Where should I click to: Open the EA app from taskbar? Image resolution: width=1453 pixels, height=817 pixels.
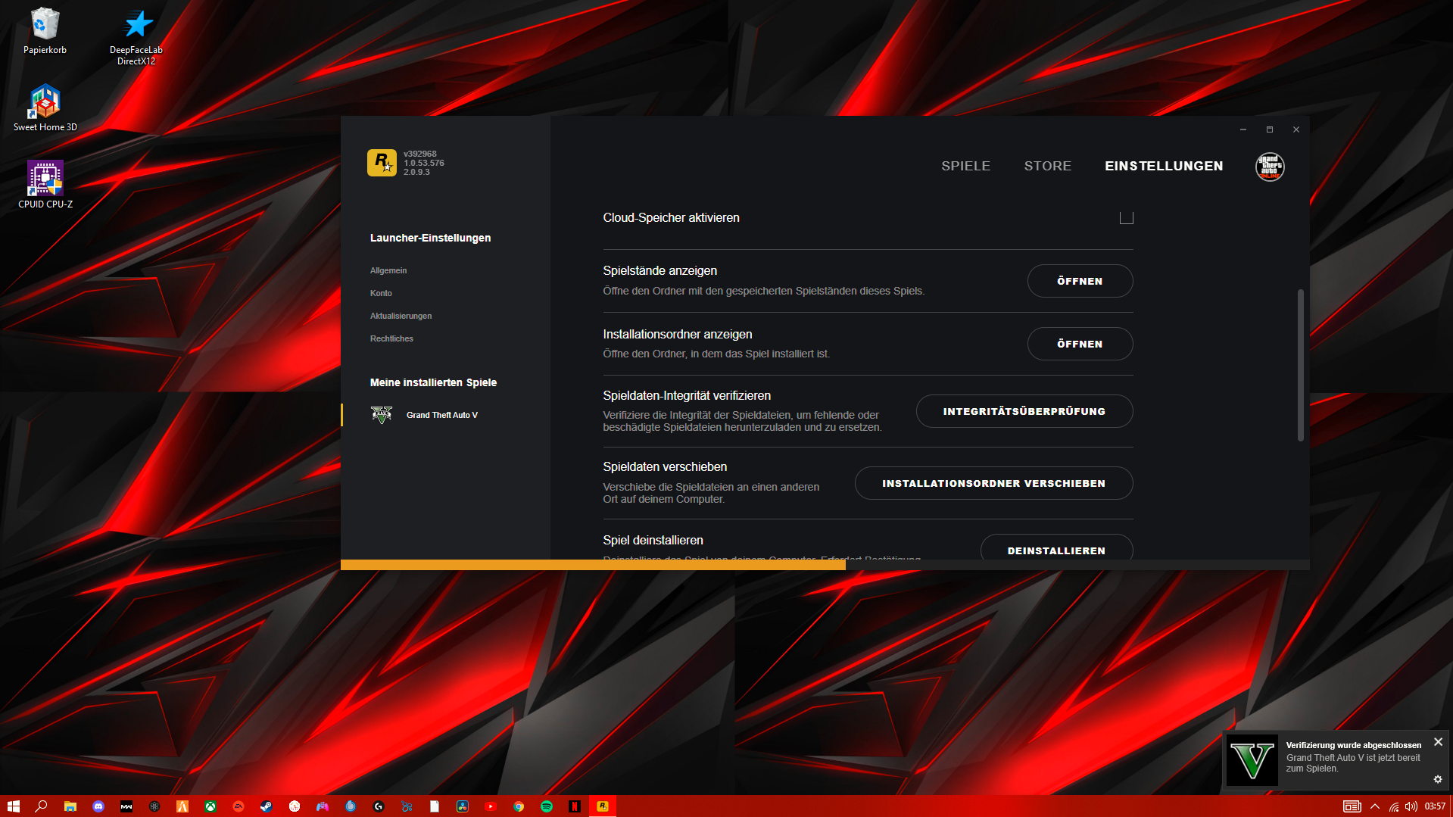tap(238, 806)
